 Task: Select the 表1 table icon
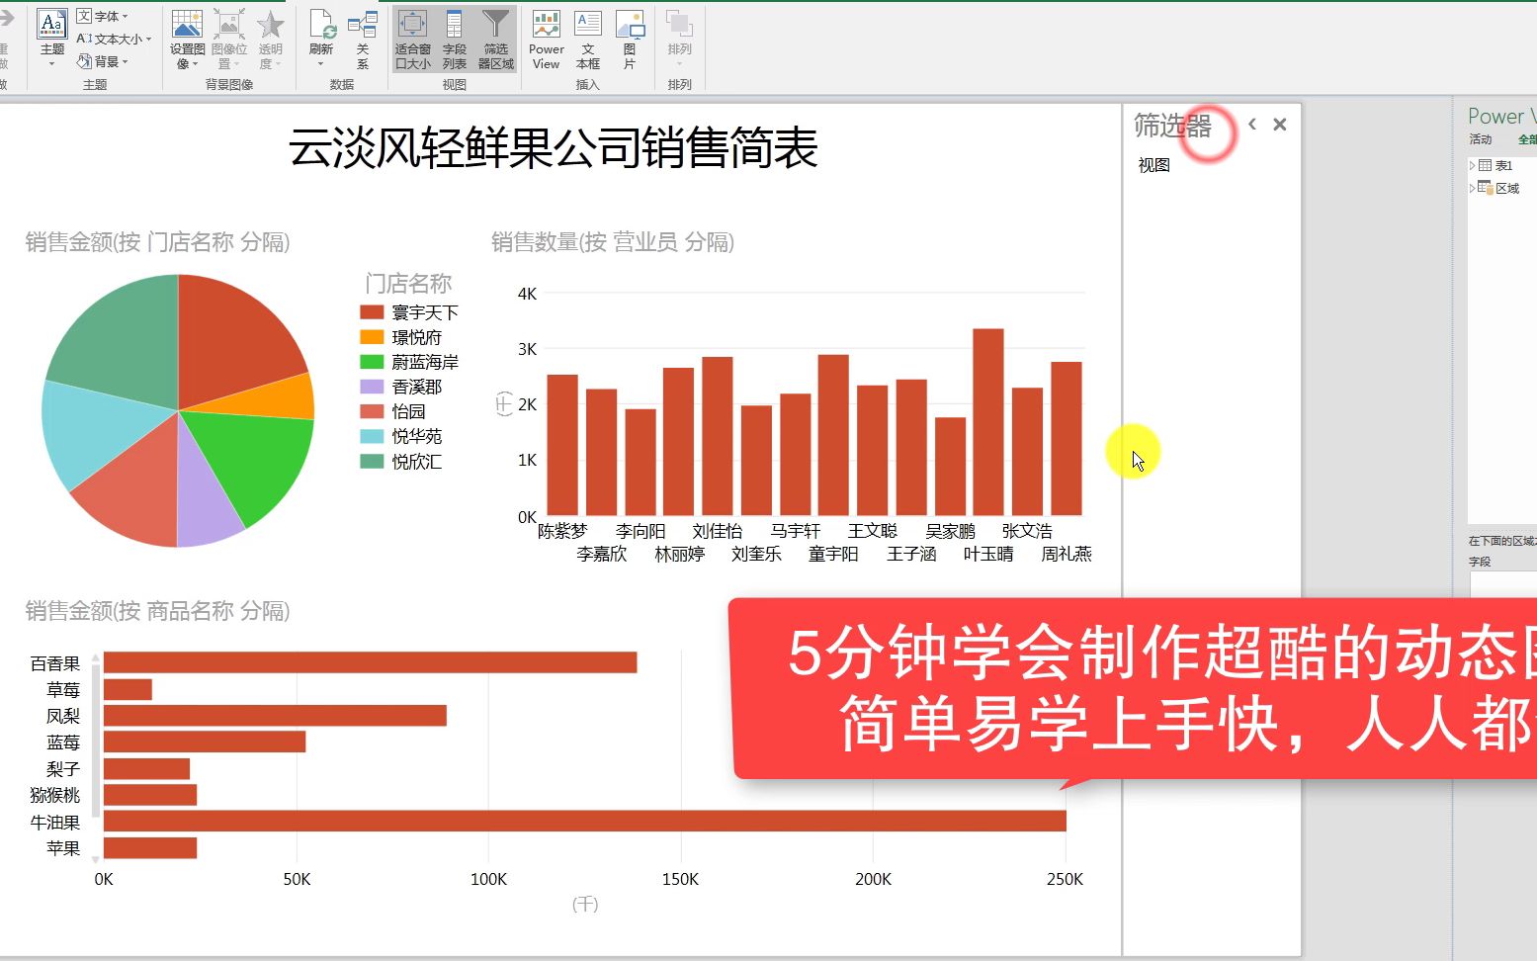pyautogui.click(x=1485, y=165)
